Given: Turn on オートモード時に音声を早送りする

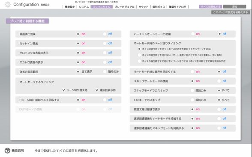Looking at the screenshot, I should [x=192, y=72].
